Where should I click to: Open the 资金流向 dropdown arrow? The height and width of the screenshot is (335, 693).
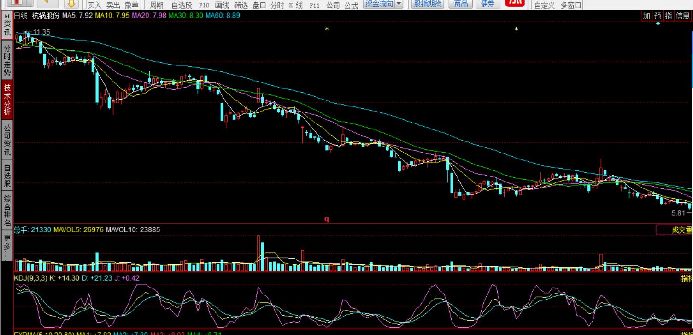[399, 4]
